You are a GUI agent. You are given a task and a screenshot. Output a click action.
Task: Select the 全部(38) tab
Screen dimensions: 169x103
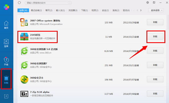coord(23,10)
